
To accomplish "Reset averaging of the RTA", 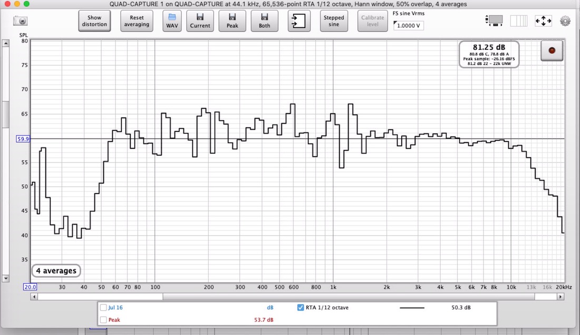I will tap(137, 21).
